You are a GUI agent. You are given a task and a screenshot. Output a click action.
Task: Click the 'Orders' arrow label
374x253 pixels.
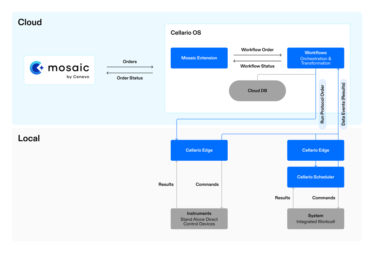pos(130,61)
